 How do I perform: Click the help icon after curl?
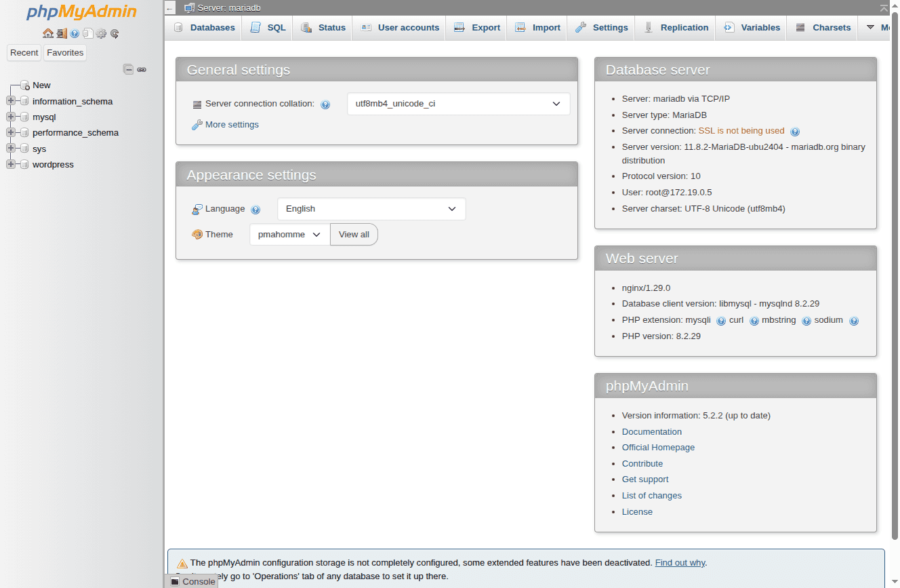tap(754, 321)
